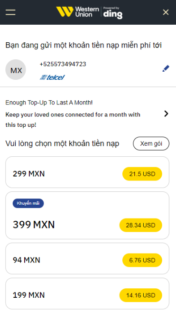
Task: Close the top-up window
Action: [166, 12]
